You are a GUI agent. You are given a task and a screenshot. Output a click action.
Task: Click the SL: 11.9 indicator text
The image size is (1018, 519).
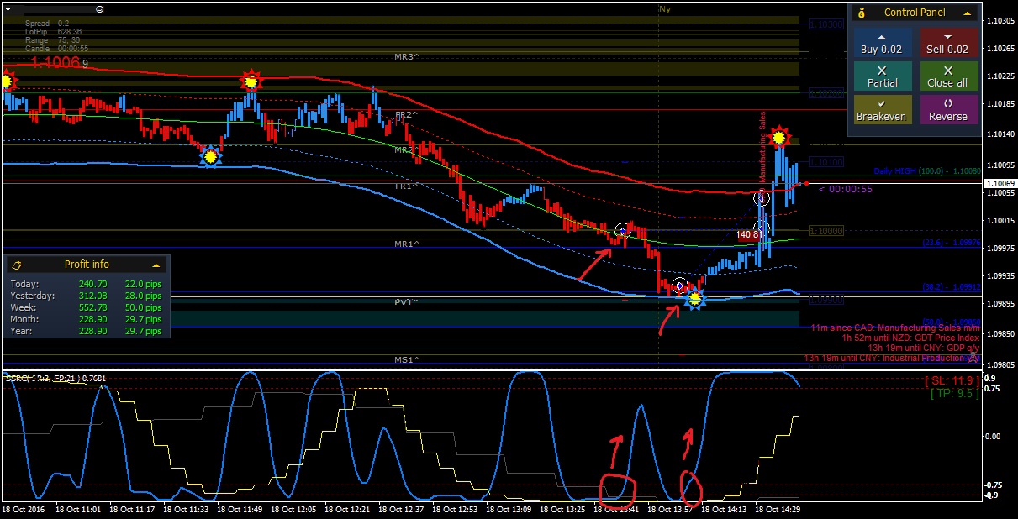pyautogui.click(x=952, y=380)
